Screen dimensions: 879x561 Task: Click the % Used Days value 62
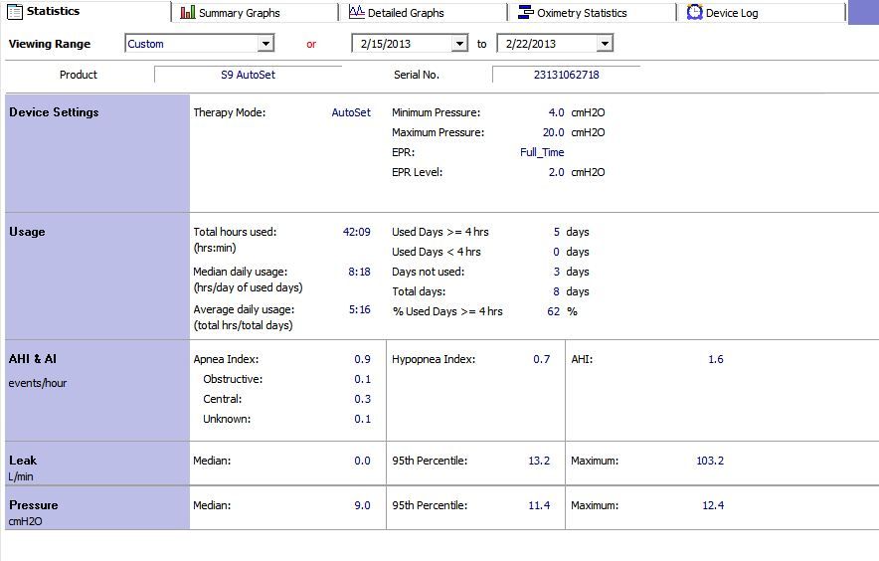tap(553, 311)
